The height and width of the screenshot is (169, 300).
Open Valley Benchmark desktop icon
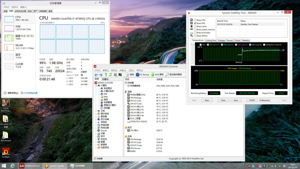point(6,103)
